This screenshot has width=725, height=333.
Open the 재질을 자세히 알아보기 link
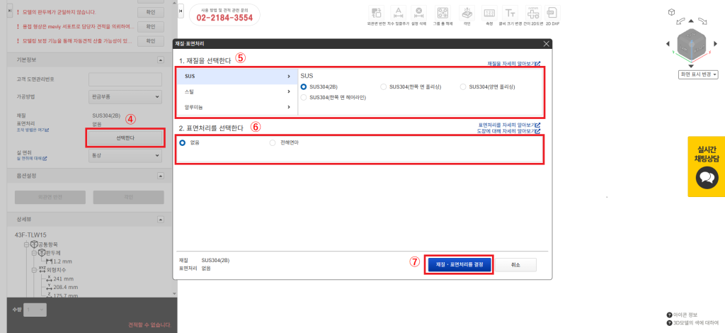(513, 64)
